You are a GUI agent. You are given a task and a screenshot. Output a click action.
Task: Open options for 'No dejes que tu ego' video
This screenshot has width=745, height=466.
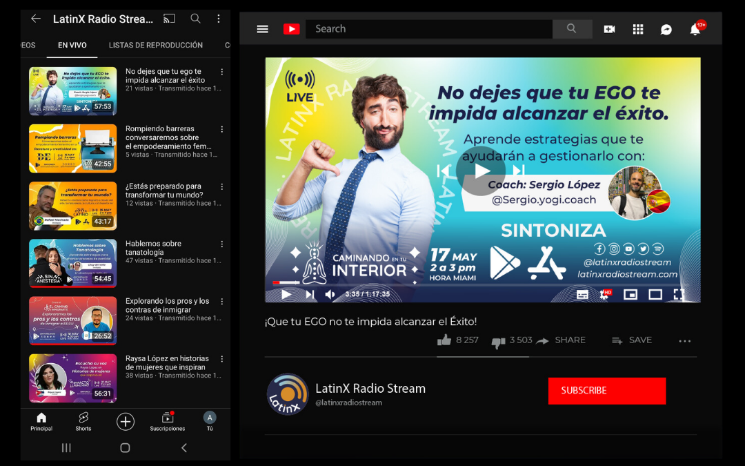click(222, 72)
